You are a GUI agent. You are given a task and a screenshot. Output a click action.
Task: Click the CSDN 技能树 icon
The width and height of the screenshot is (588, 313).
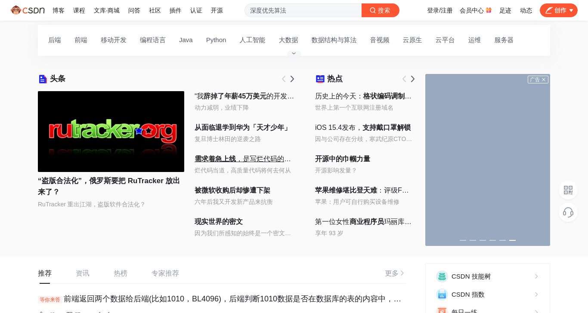442,276
